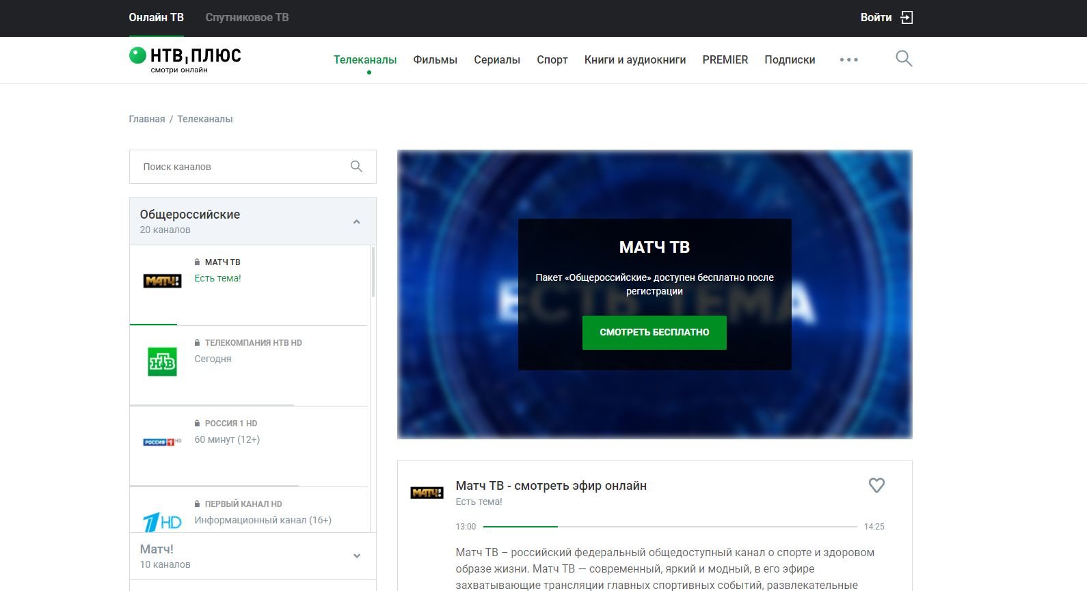Screen dimensions: 1087x591
Task: Select the Россия 1 HD channel logo
Action: pyautogui.click(x=162, y=442)
